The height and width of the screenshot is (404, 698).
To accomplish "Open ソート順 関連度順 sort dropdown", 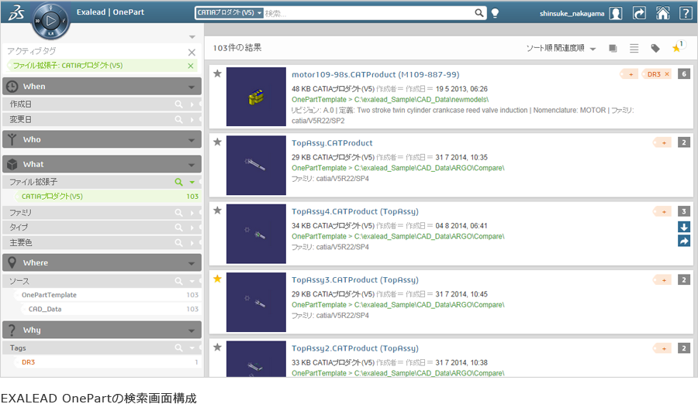I will point(561,48).
